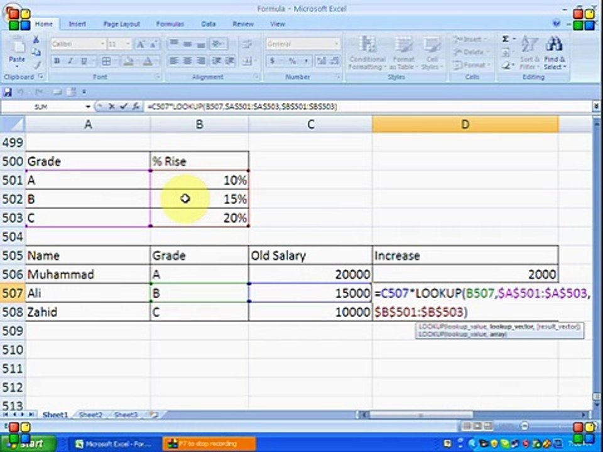The image size is (603, 452).
Task: Click Microsoft Excel taskbar button
Action: point(114,444)
